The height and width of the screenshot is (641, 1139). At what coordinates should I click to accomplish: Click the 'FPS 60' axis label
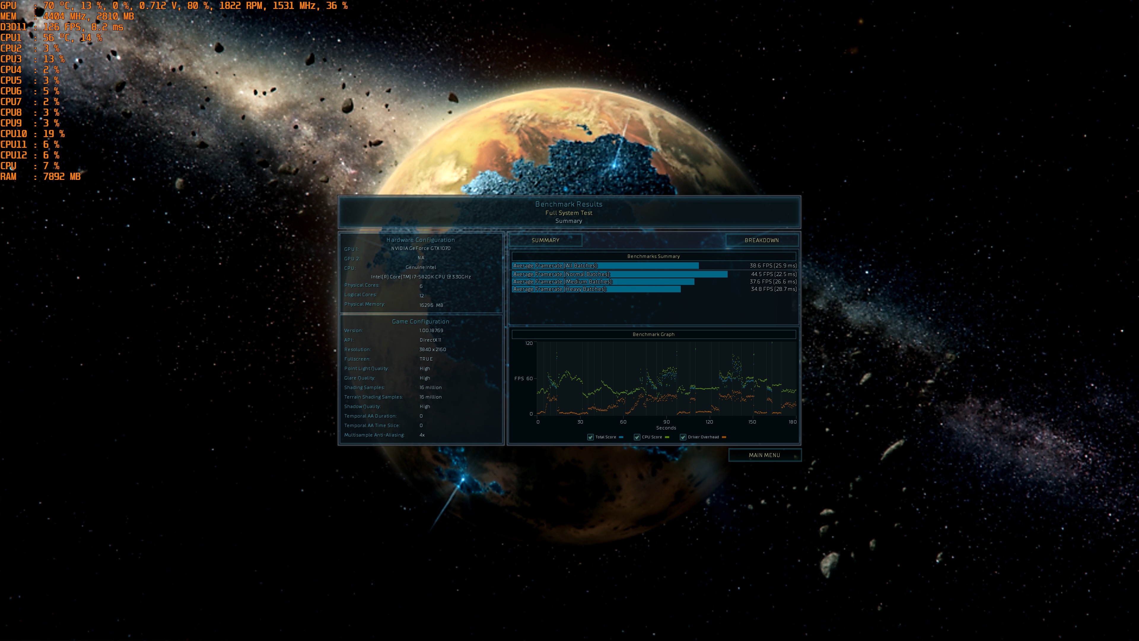pyautogui.click(x=523, y=379)
